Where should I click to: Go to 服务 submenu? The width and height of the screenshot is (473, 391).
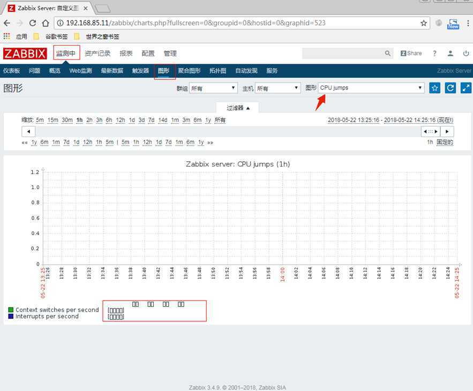tap(272, 71)
